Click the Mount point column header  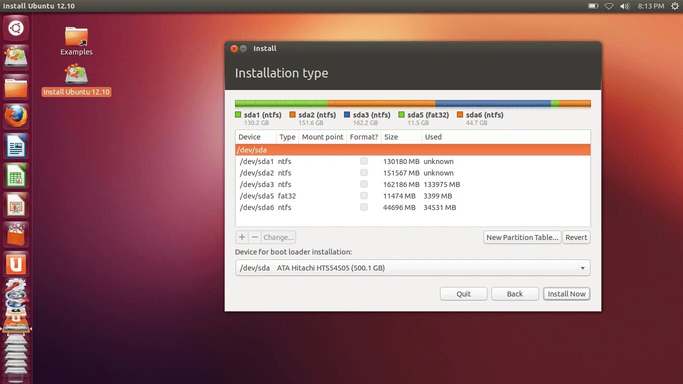pyautogui.click(x=323, y=137)
